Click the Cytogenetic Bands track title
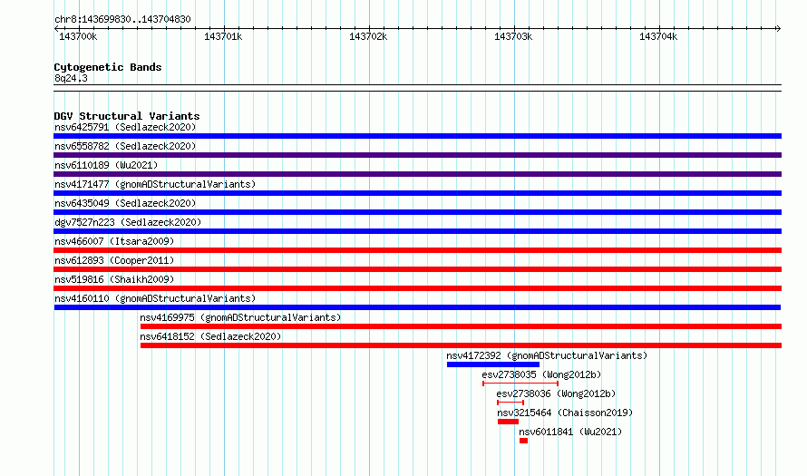Screen dimensions: 807x476 [x=108, y=67]
